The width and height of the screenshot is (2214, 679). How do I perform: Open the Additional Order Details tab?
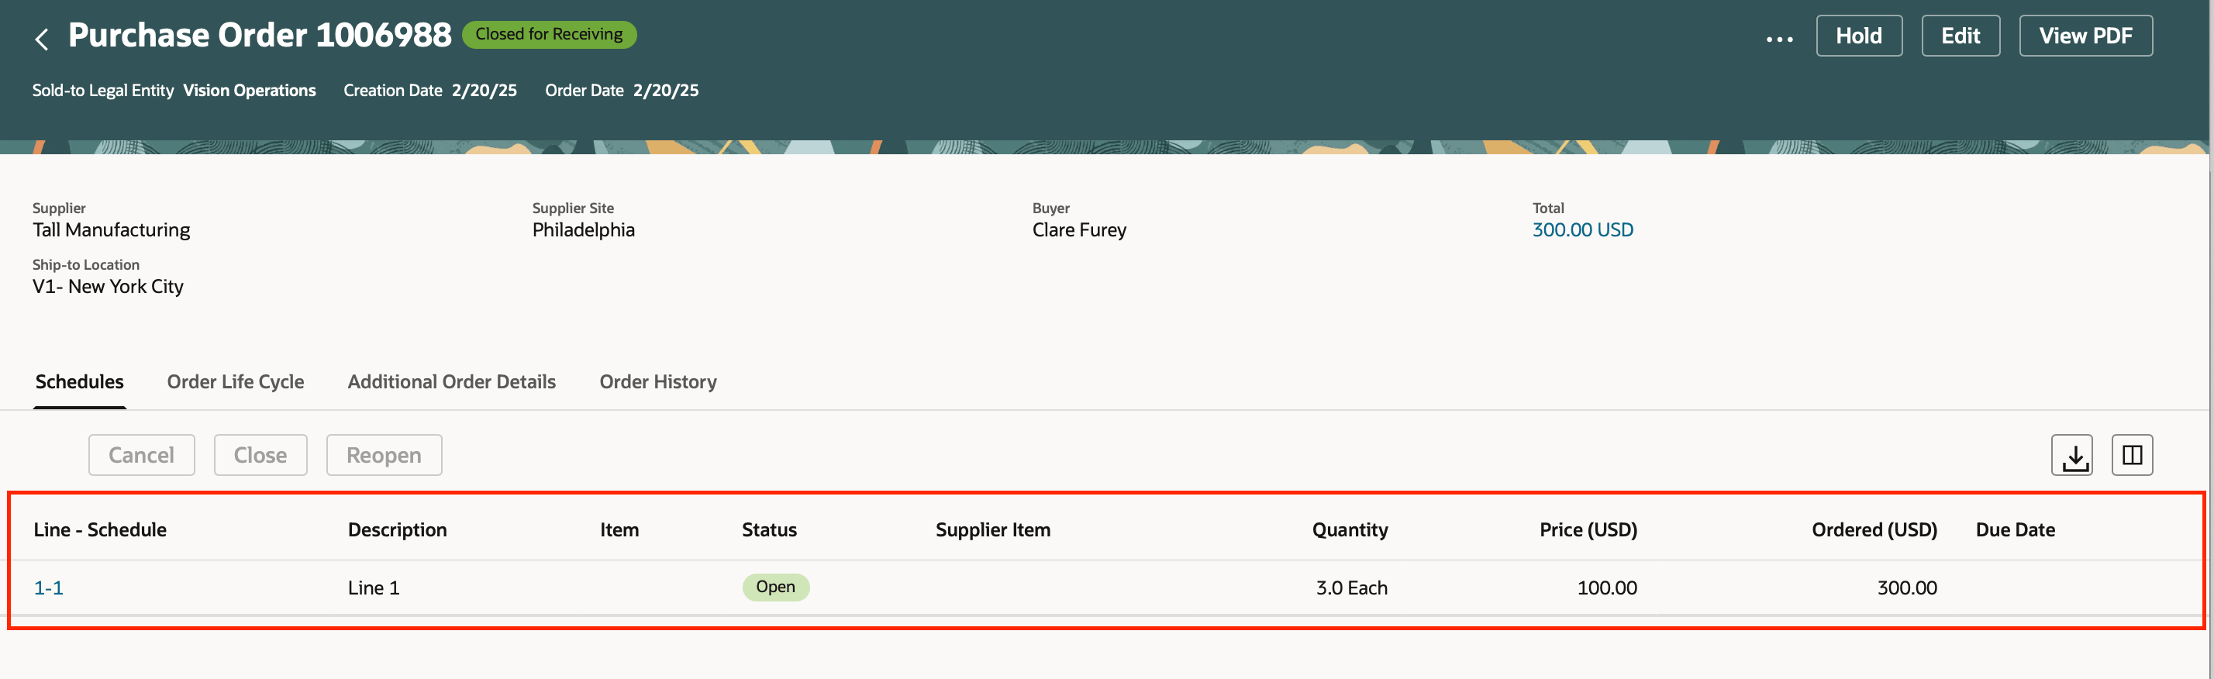pos(451,381)
